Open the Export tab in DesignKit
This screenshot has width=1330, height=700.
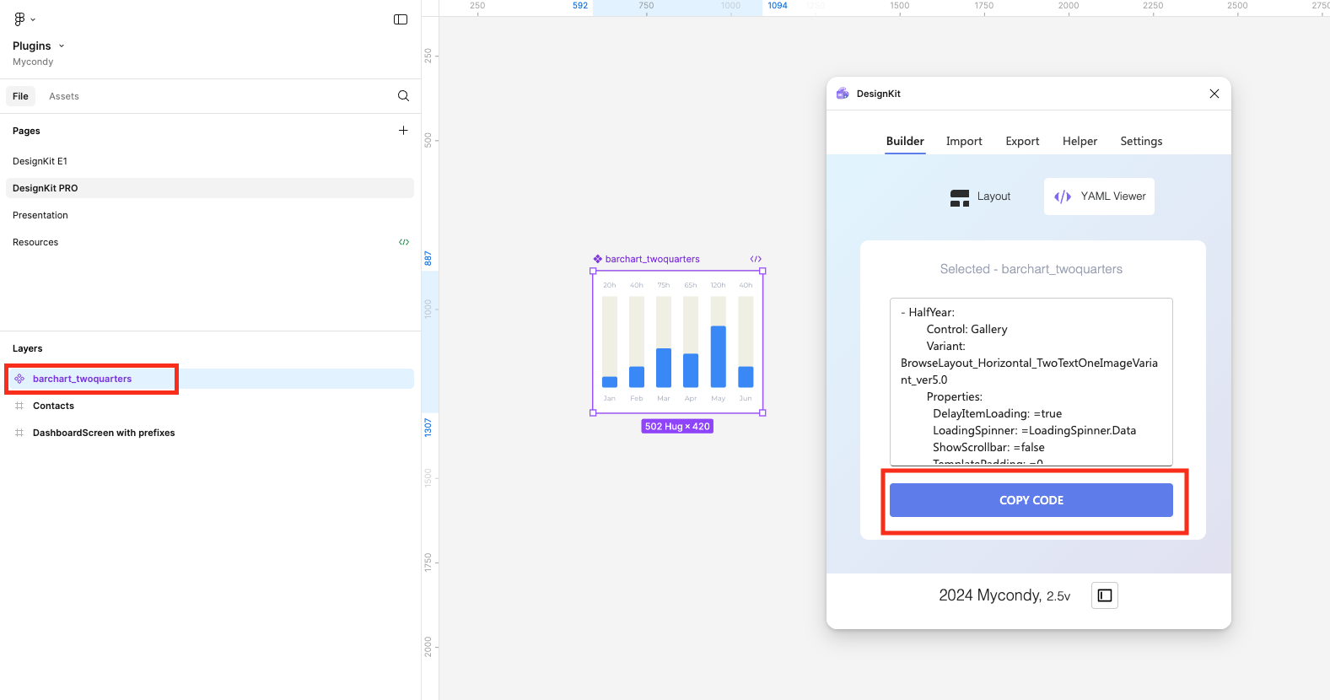pyautogui.click(x=1022, y=141)
